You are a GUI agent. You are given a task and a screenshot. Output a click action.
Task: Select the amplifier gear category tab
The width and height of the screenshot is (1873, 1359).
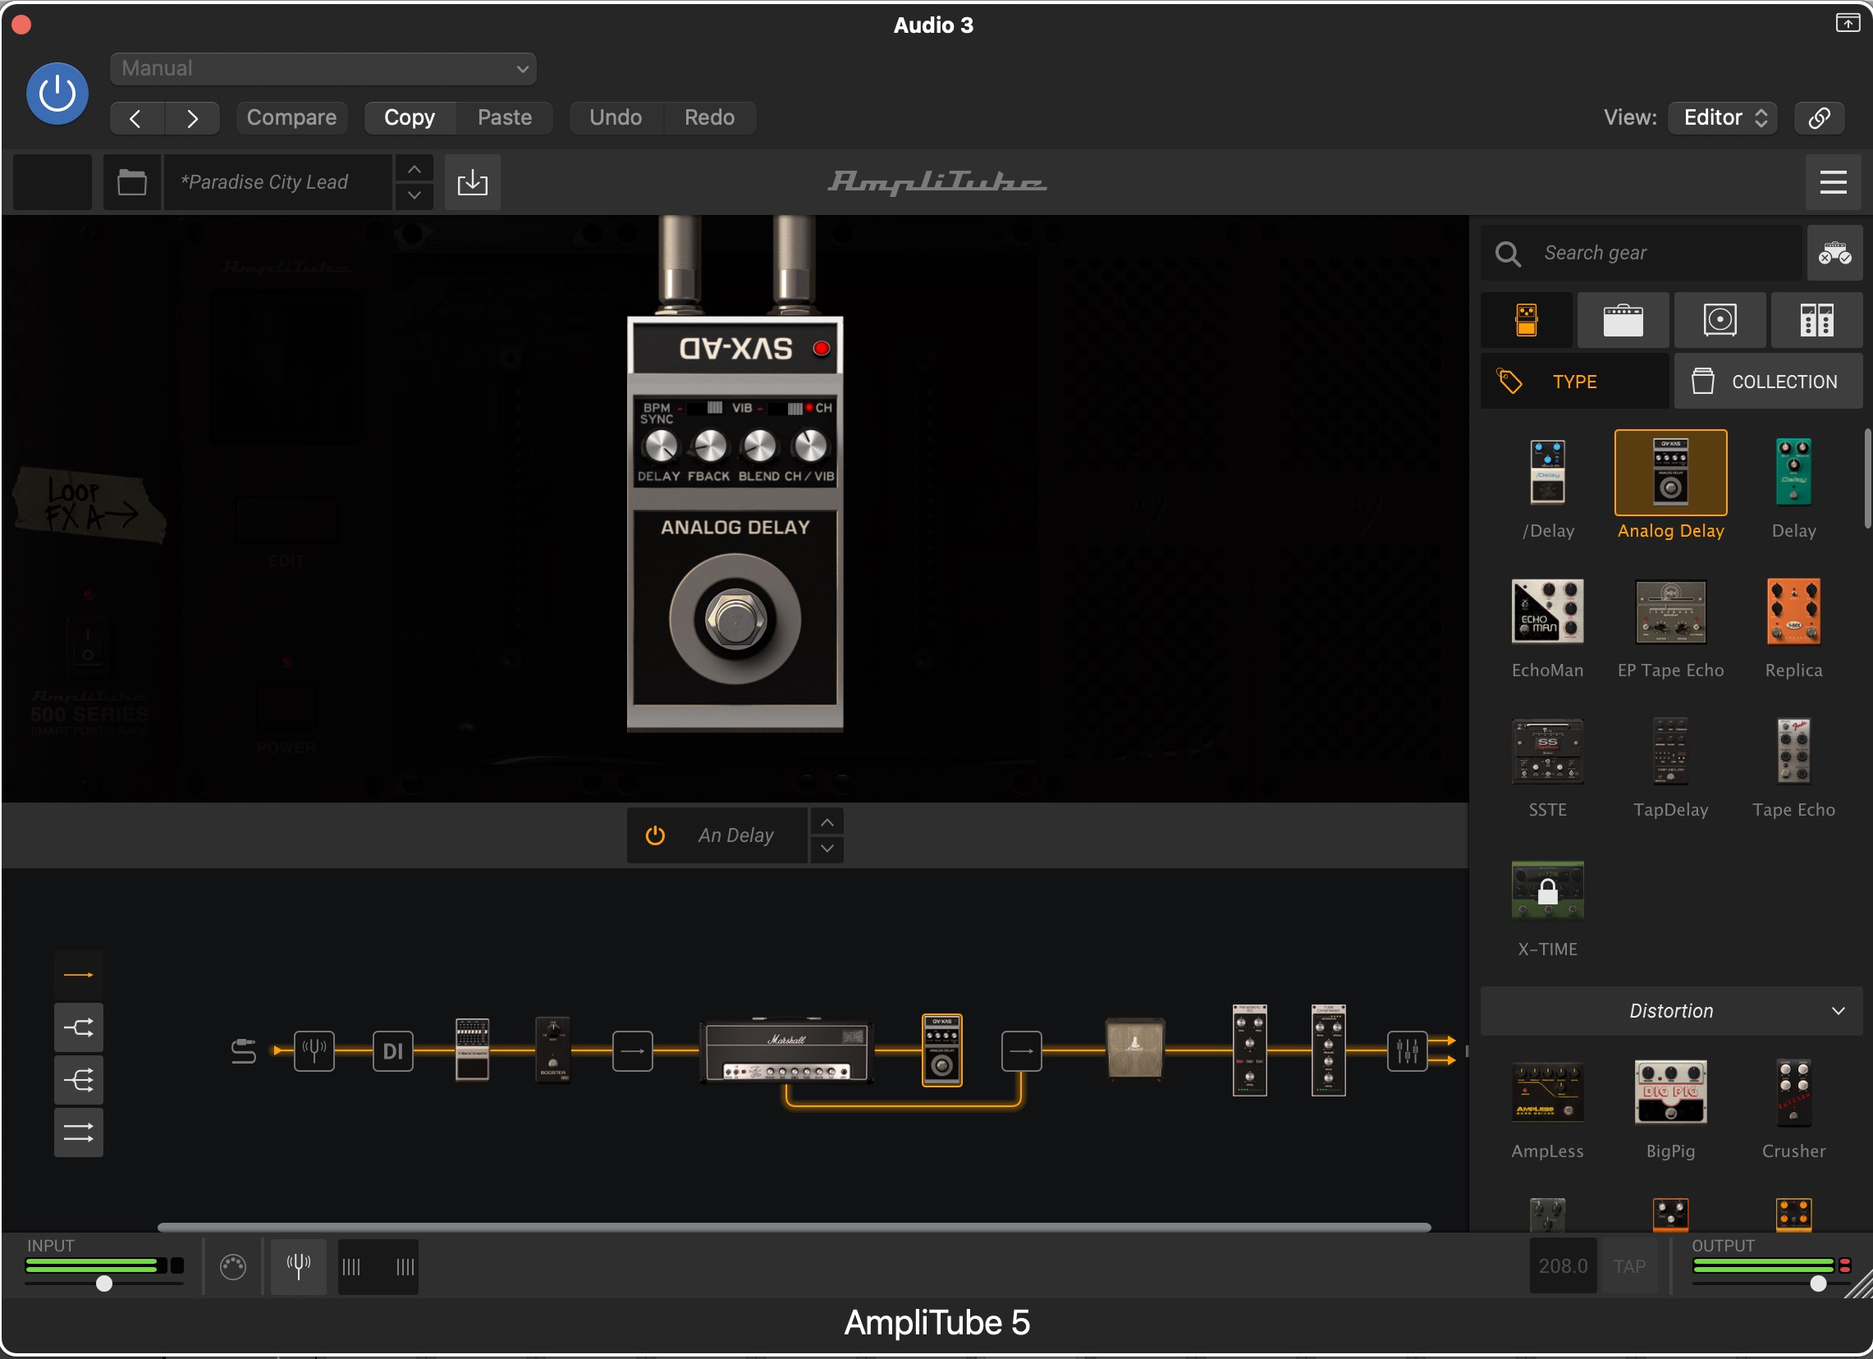[x=1623, y=320]
